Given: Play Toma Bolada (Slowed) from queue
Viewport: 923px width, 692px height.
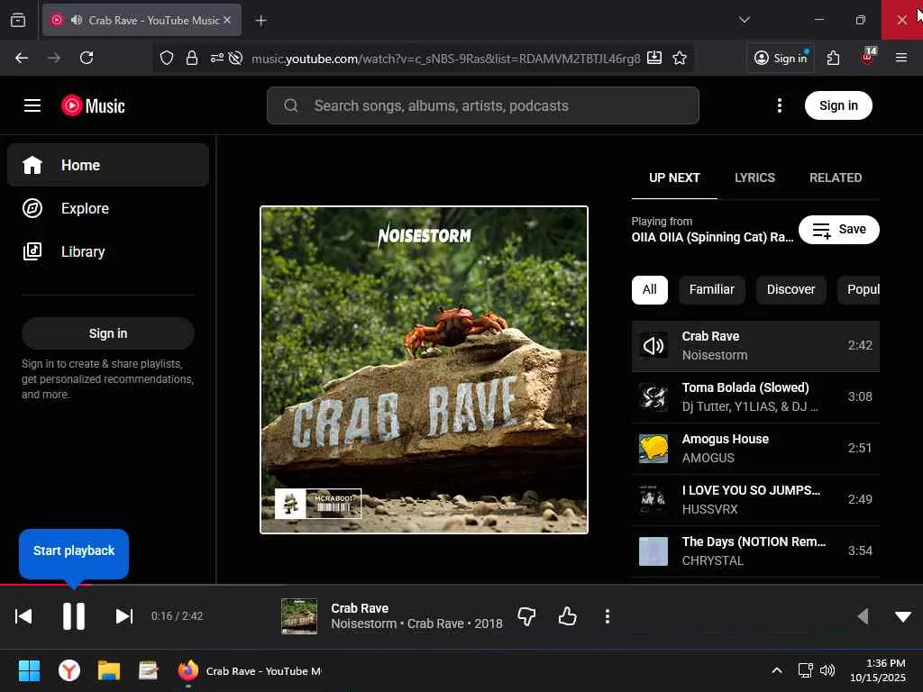Looking at the screenshot, I should click(x=755, y=397).
